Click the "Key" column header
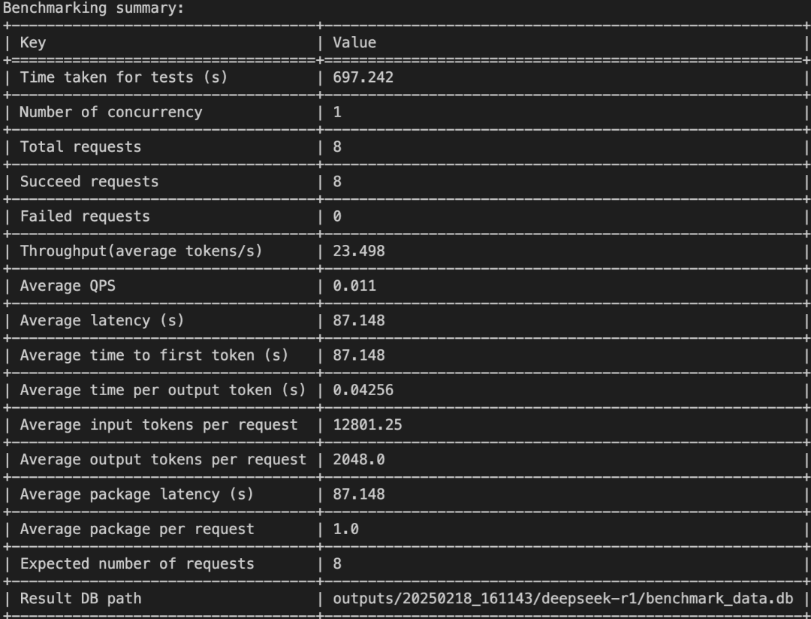The image size is (811, 619). [33, 43]
